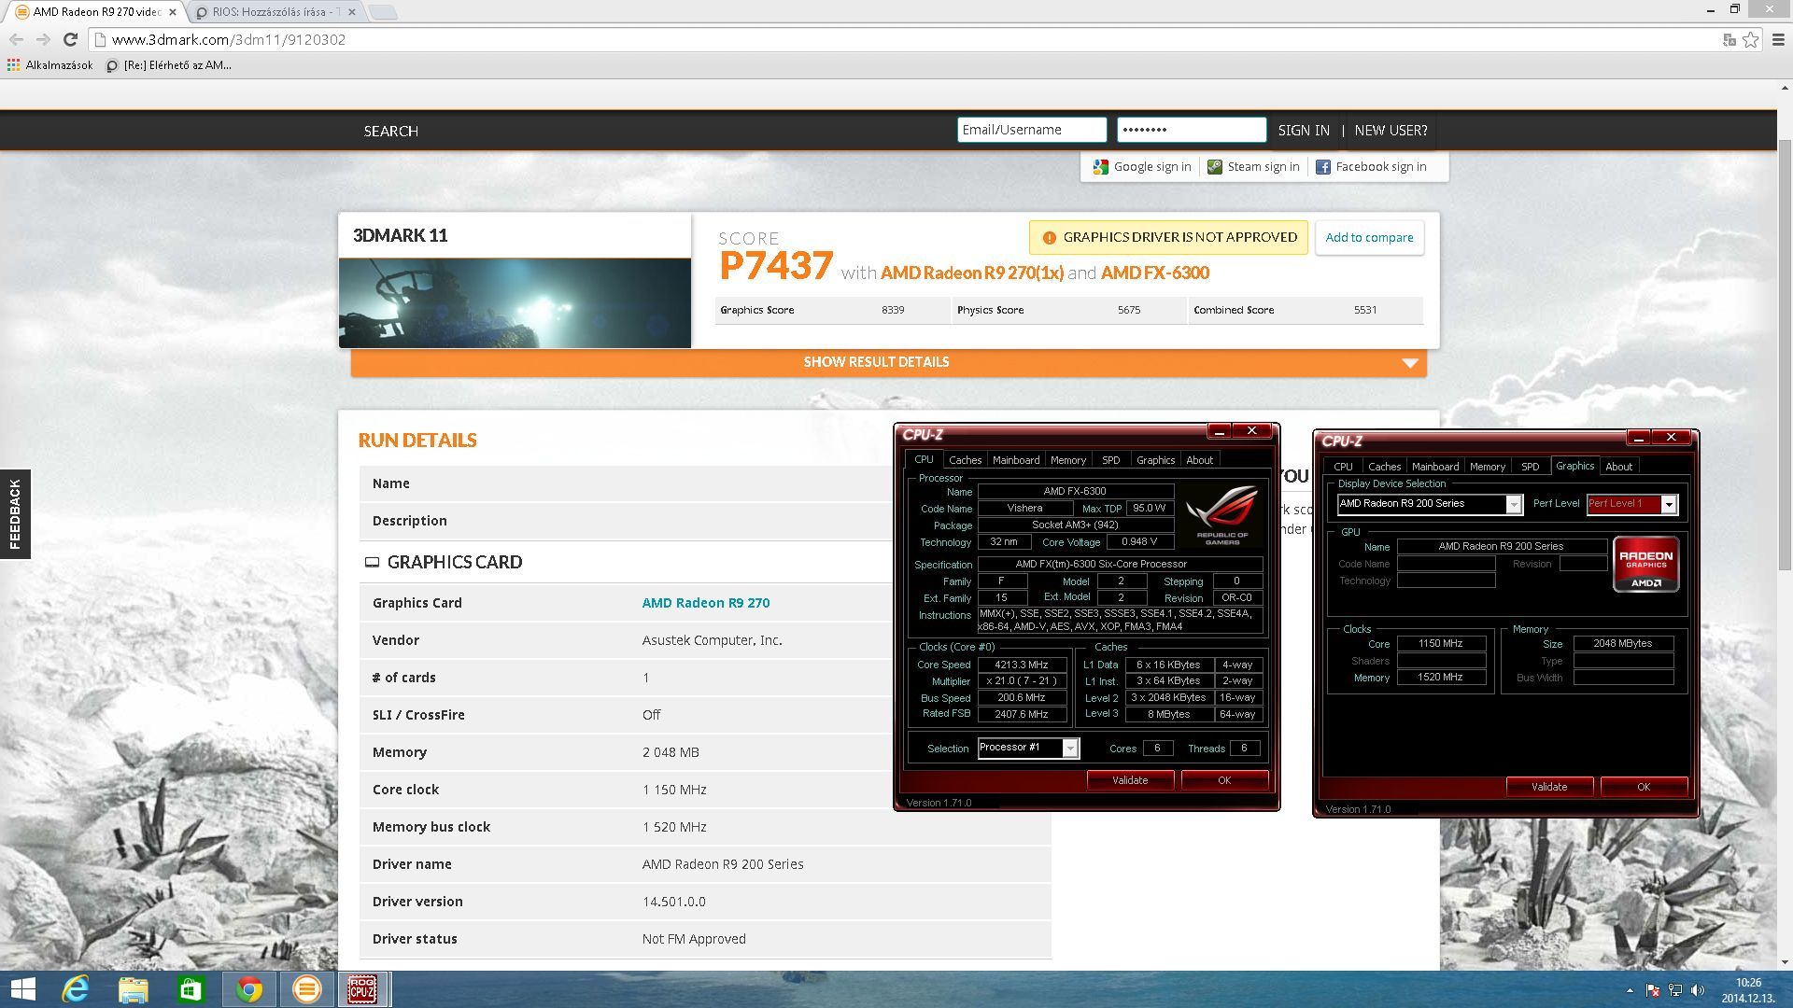Viewport: 1793px width, 1008px height.
Task: Focus the password field
Action: pos(1192,130)
